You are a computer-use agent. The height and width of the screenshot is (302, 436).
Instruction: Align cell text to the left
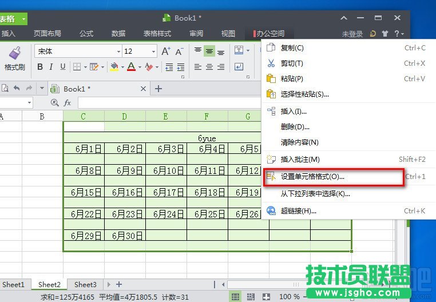198,67
